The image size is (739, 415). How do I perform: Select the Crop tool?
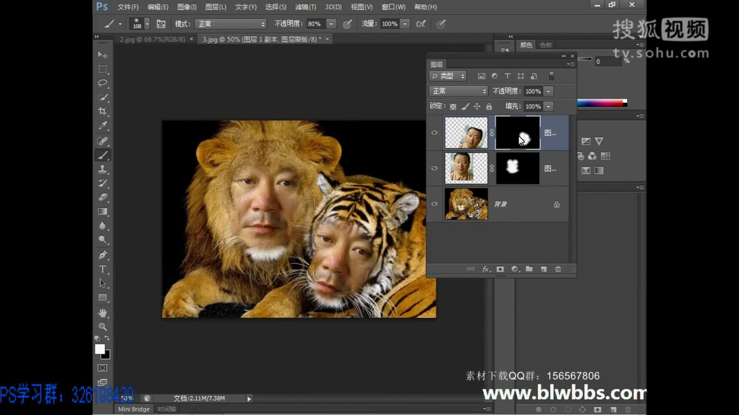(x=102, y=111)
